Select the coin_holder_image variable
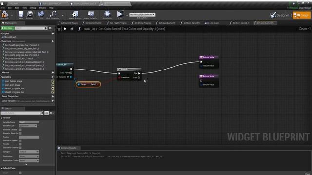The width and height of the screenshot is (312, 175). coord(14,81)
